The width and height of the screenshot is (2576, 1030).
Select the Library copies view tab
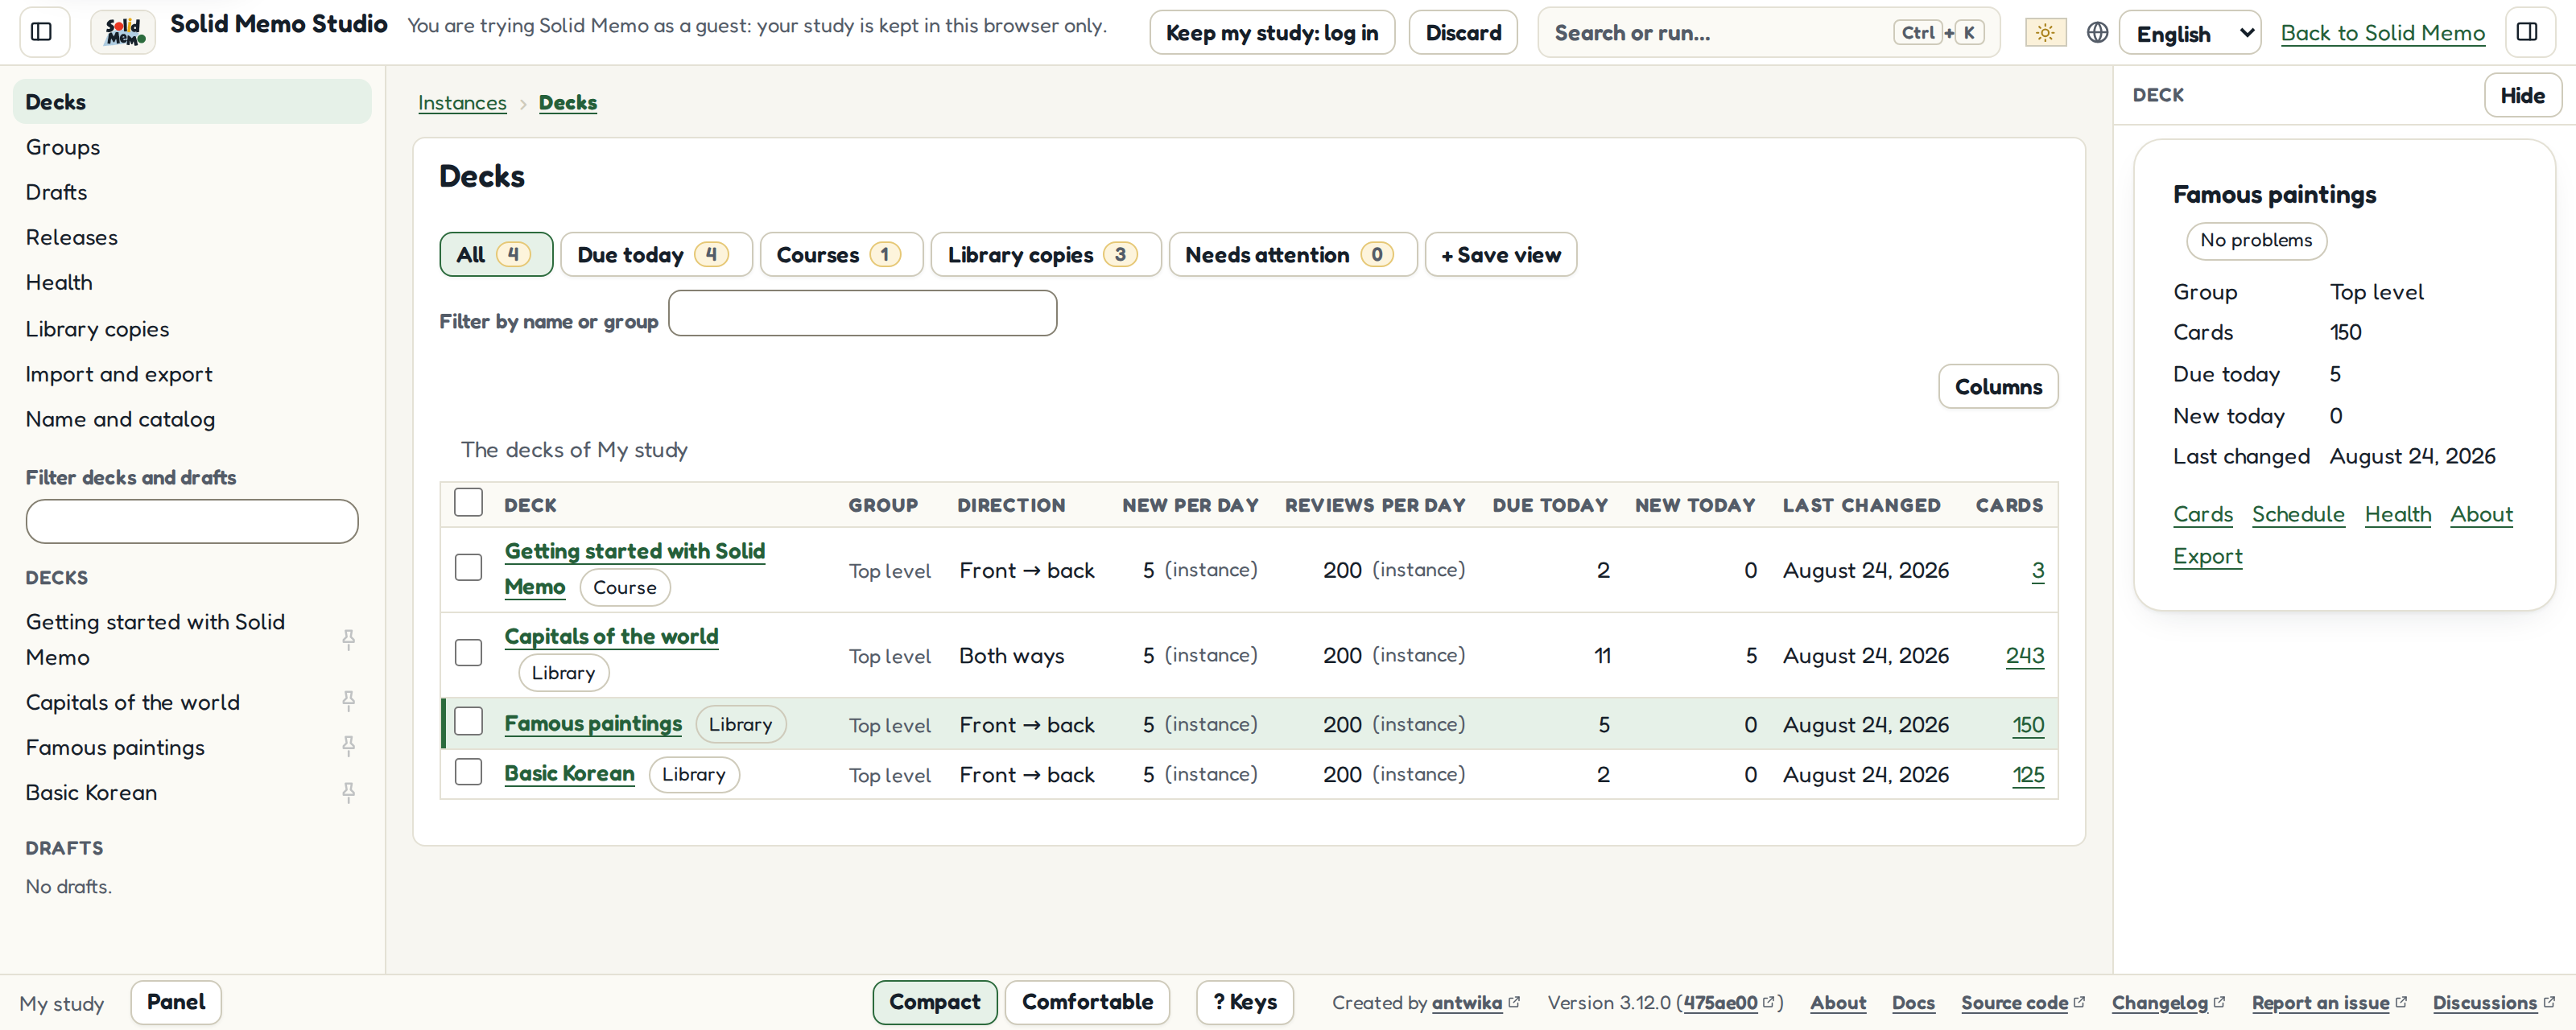coord(1045,254)
